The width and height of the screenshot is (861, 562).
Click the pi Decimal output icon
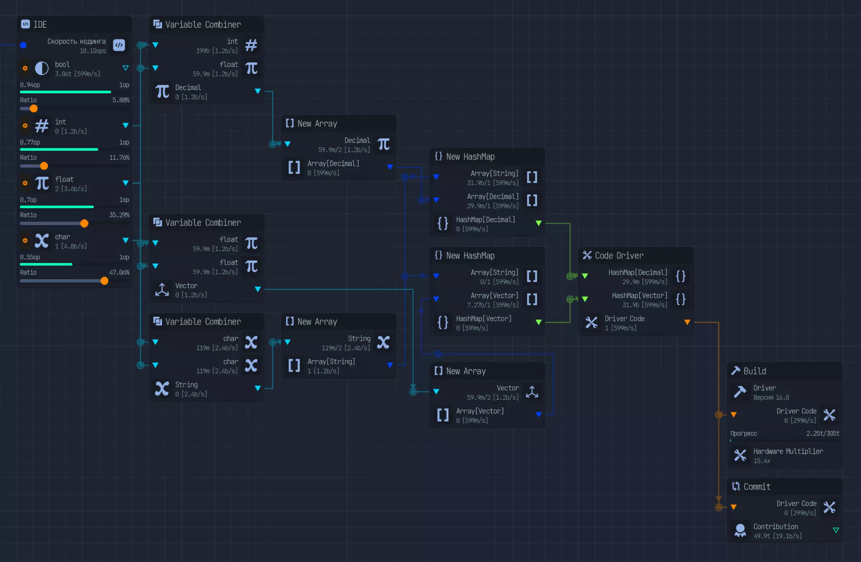162,91
